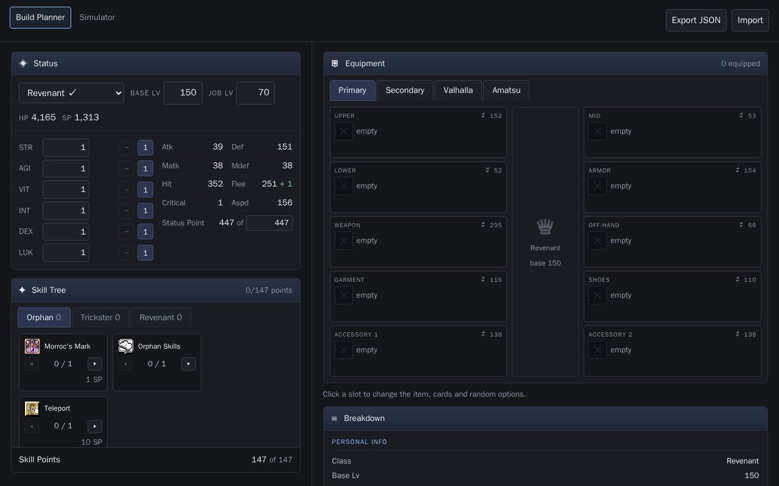Increase Morroc's Mark skill level
The width and height of the screenshot is (779, 486).
click(x=95, y=364)
